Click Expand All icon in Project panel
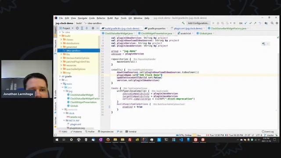This screenshot has height=158, width=281. 82,28
